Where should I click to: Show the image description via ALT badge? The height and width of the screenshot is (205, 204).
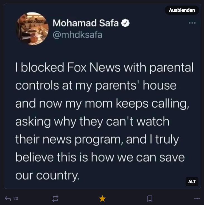[x=192, y=181]
